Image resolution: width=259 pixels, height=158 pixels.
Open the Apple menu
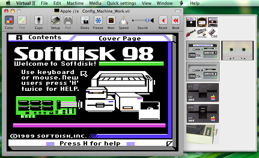pos(8,3)
